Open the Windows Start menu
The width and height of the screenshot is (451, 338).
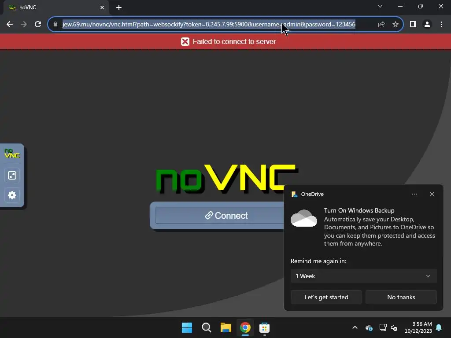coord(187,327)
